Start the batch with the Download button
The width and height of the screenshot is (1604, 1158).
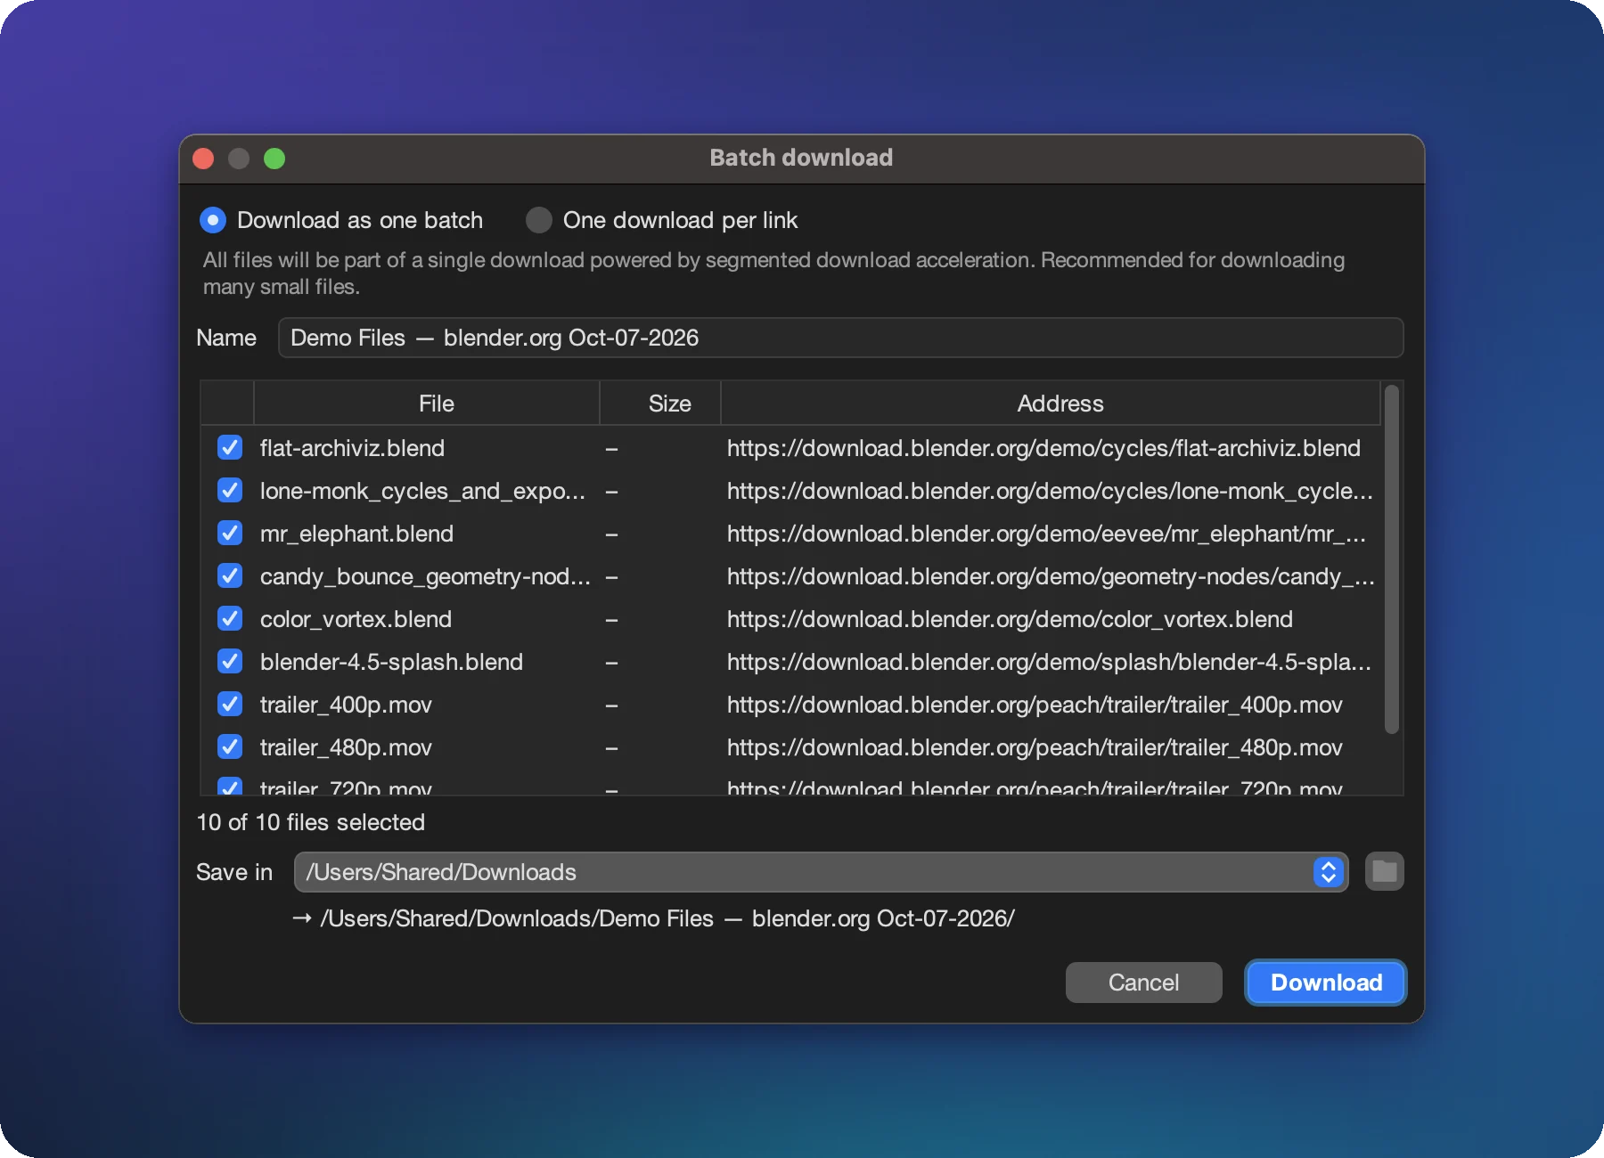(x=1326, y=983)
